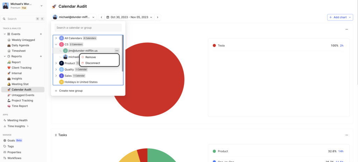Open Insights report
Viewport: 358px width, 162px height.
(17, 79)
